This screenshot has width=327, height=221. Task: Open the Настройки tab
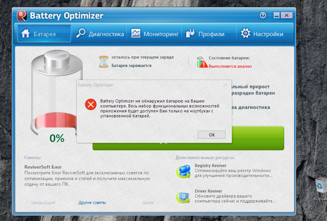pos(264,33)
